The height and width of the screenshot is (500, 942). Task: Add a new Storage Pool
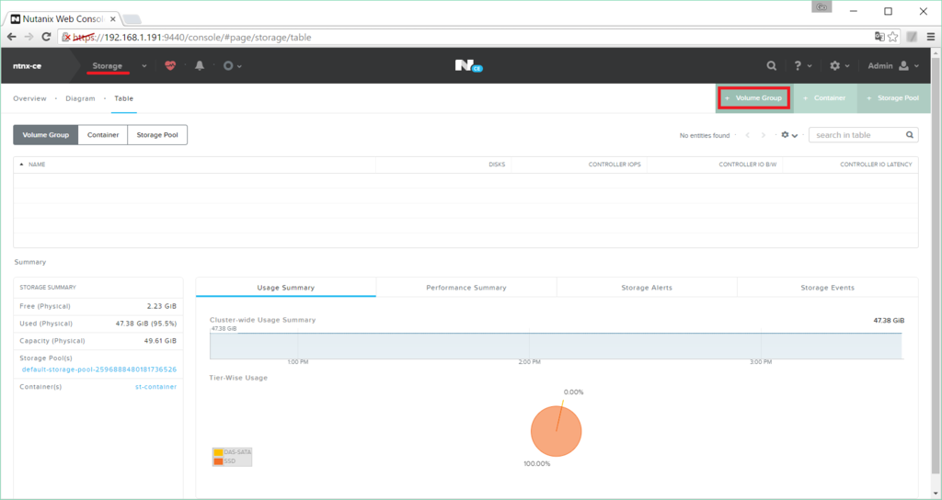[893, 97]
